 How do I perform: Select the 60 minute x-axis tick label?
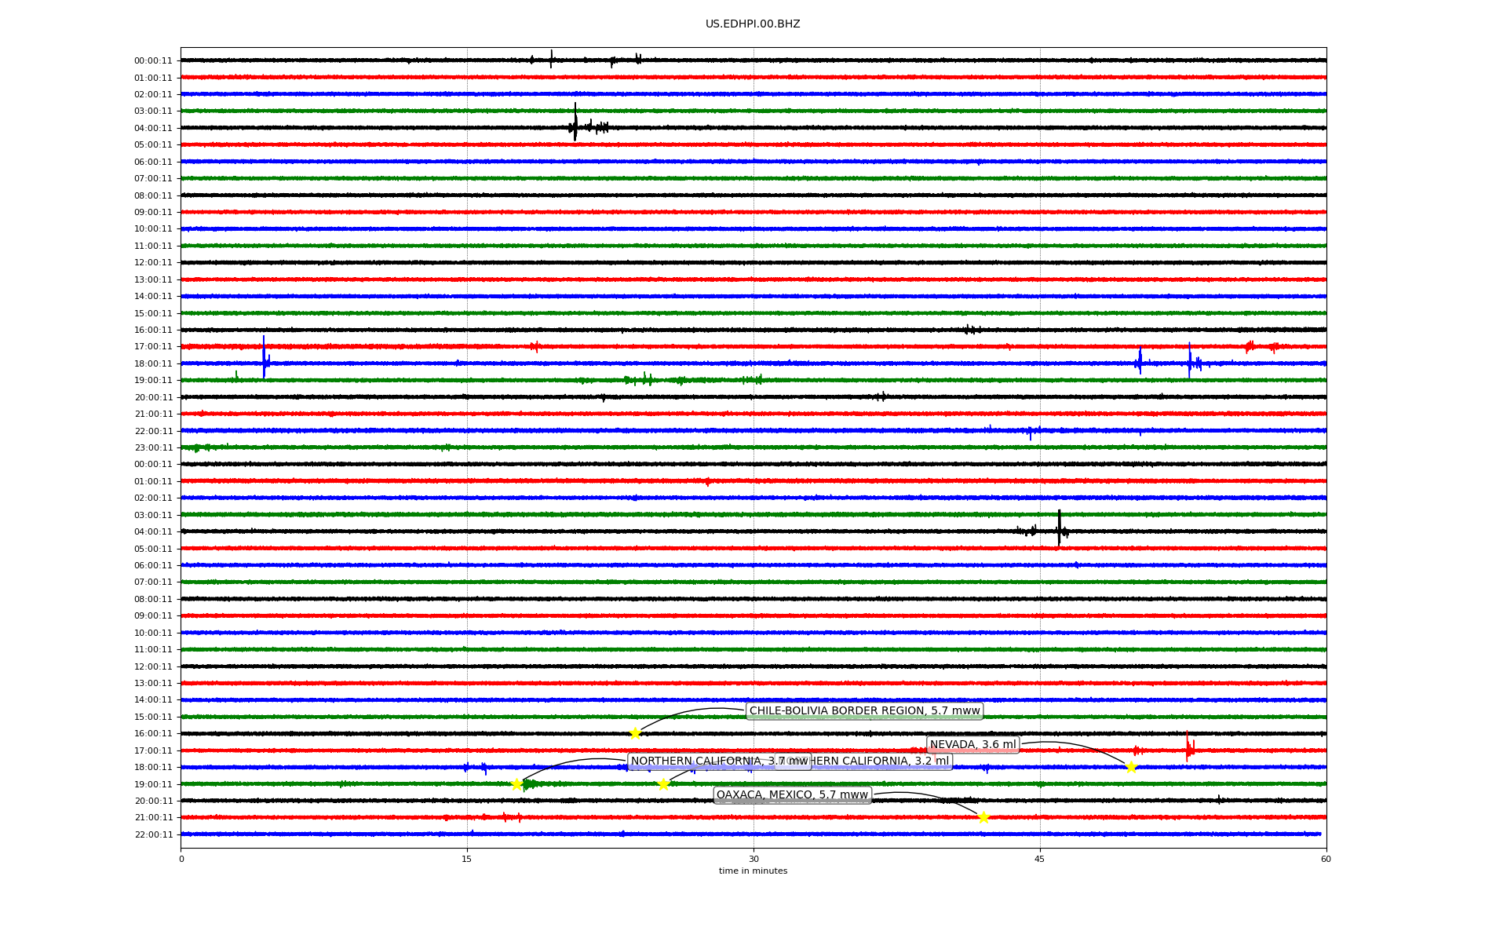(x=1326, y=859)
